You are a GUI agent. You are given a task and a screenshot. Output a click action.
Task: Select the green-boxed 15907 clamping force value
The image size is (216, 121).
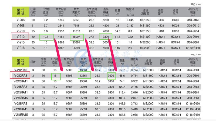point(77,36)
